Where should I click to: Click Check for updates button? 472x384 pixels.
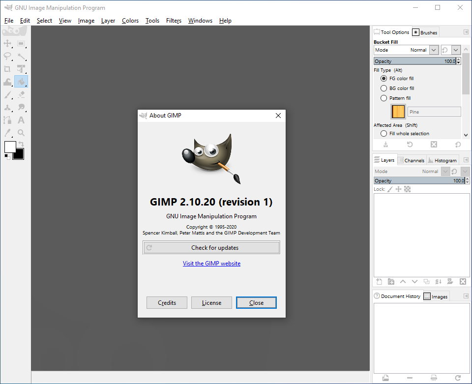click(211, 248)
